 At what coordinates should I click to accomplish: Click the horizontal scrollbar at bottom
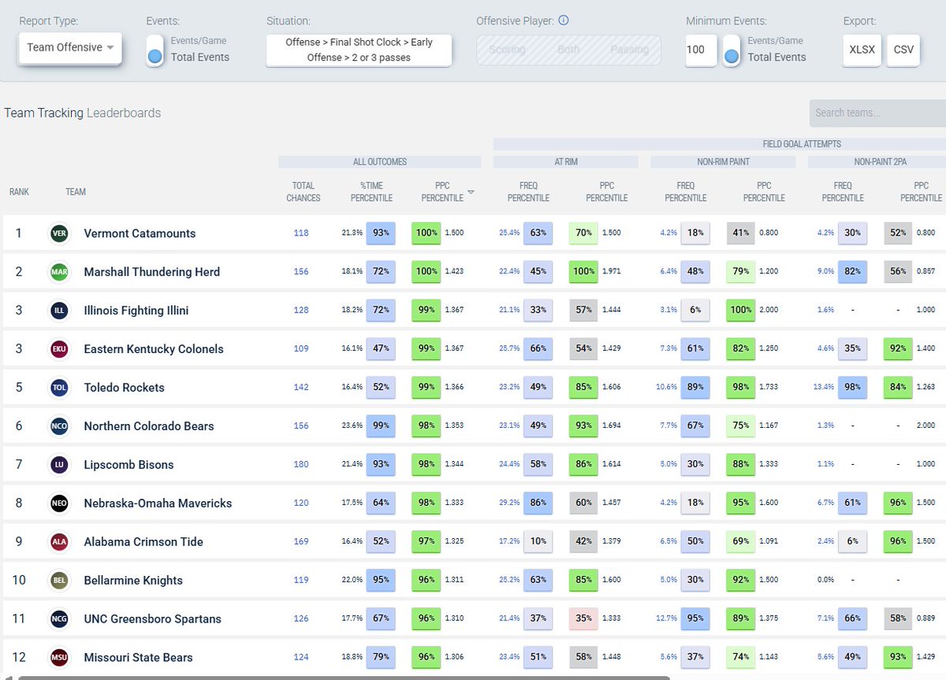(344, 677)
